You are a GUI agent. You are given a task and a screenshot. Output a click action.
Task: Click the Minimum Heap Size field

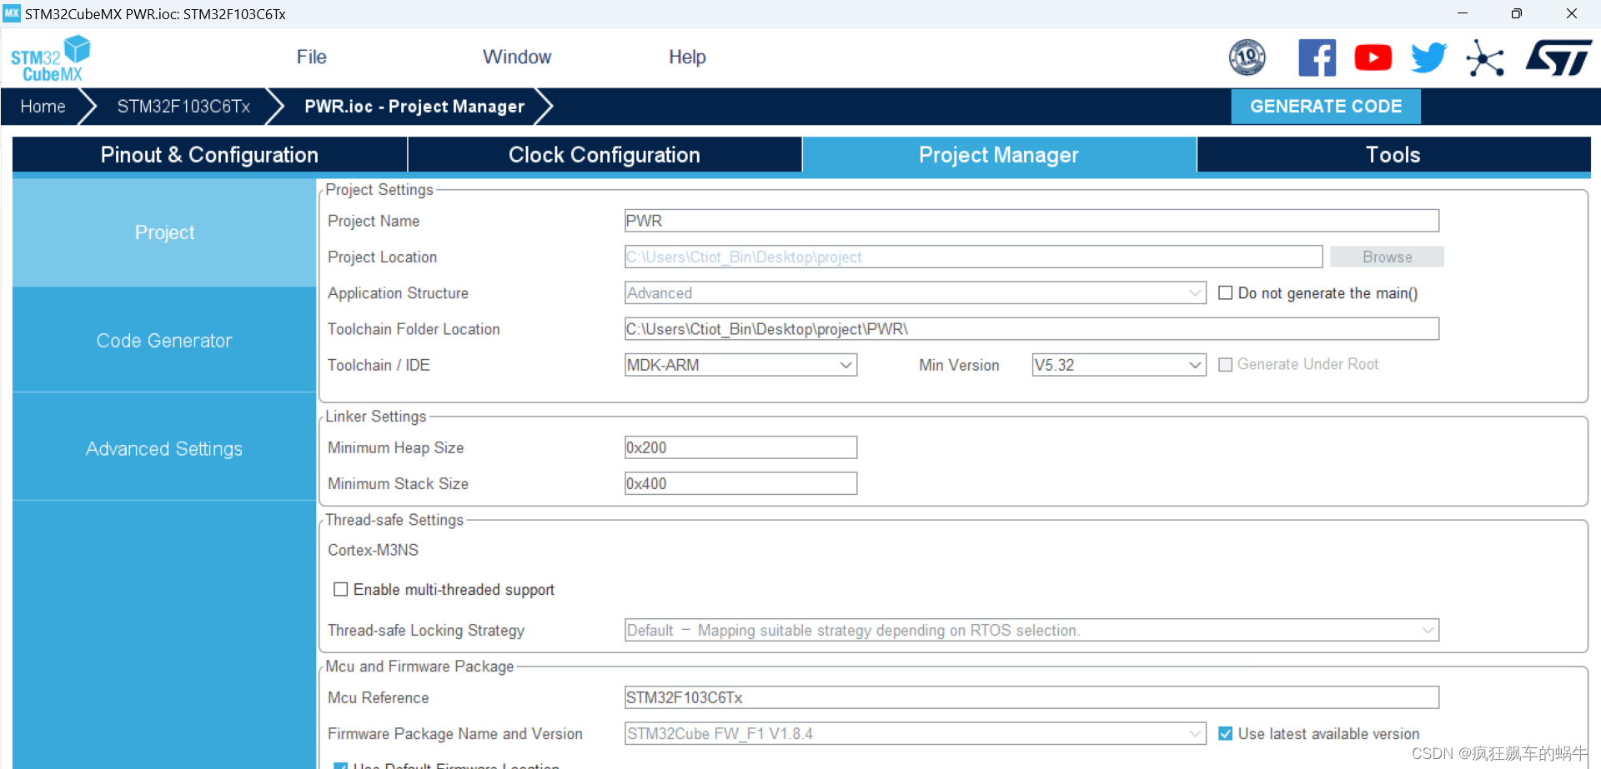[740, 447]
